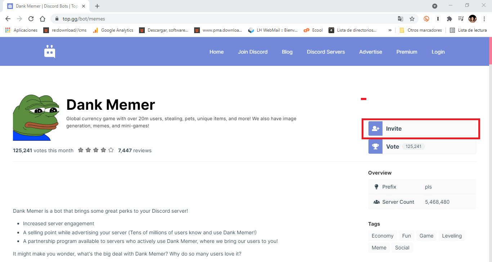The image size is (492, 262).
Task: Open Ecool bookmark
Action: tap(313, 30)
